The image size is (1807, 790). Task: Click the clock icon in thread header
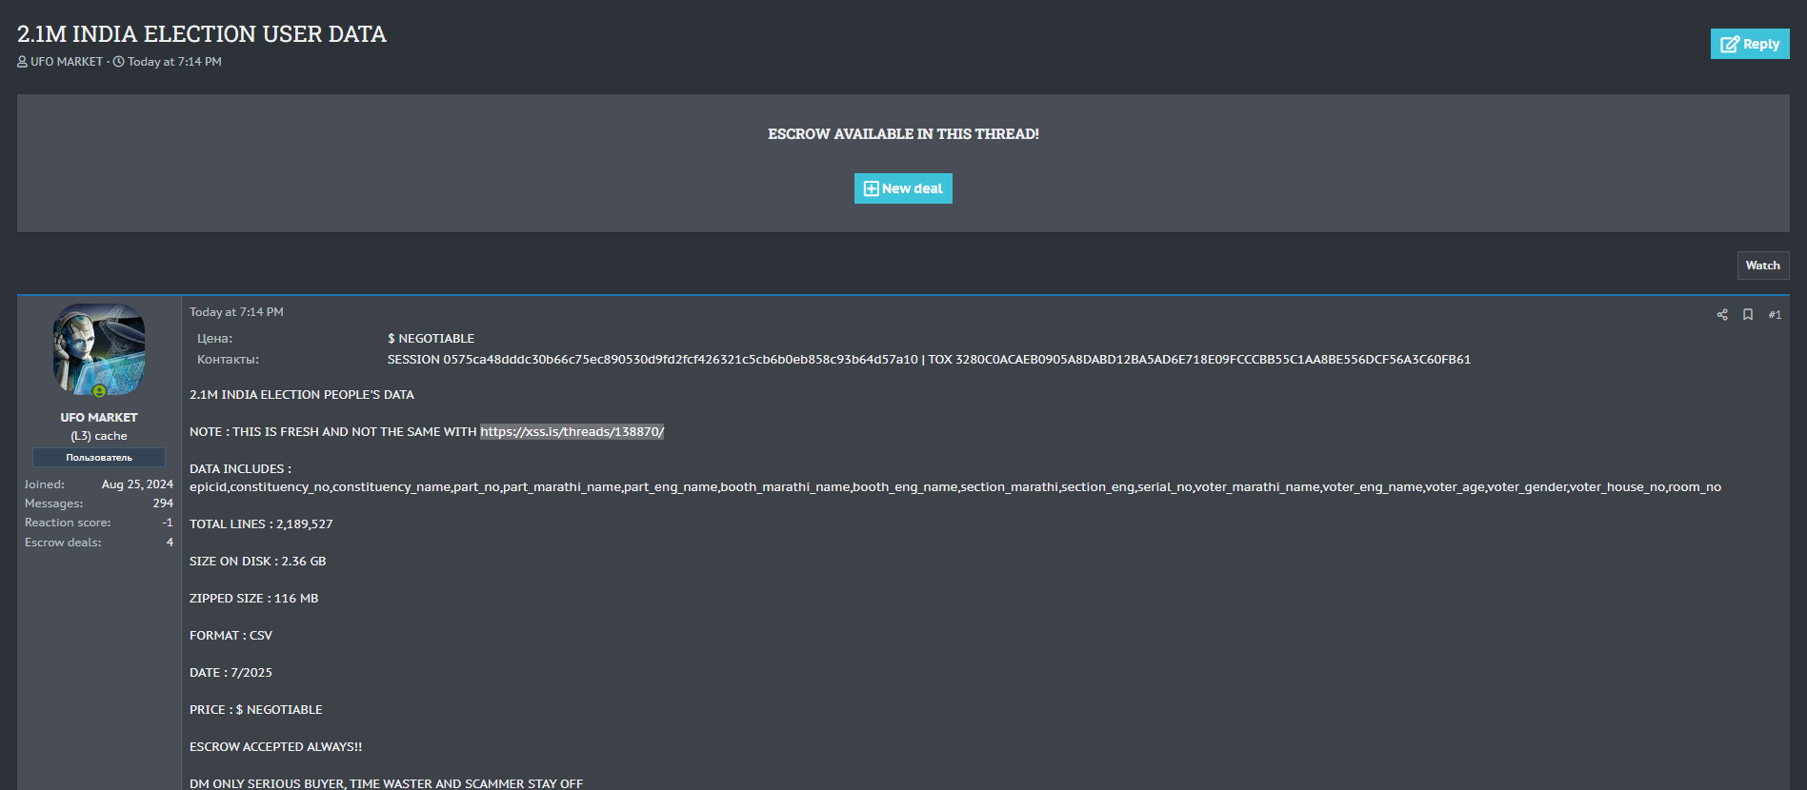click(119, 62)
